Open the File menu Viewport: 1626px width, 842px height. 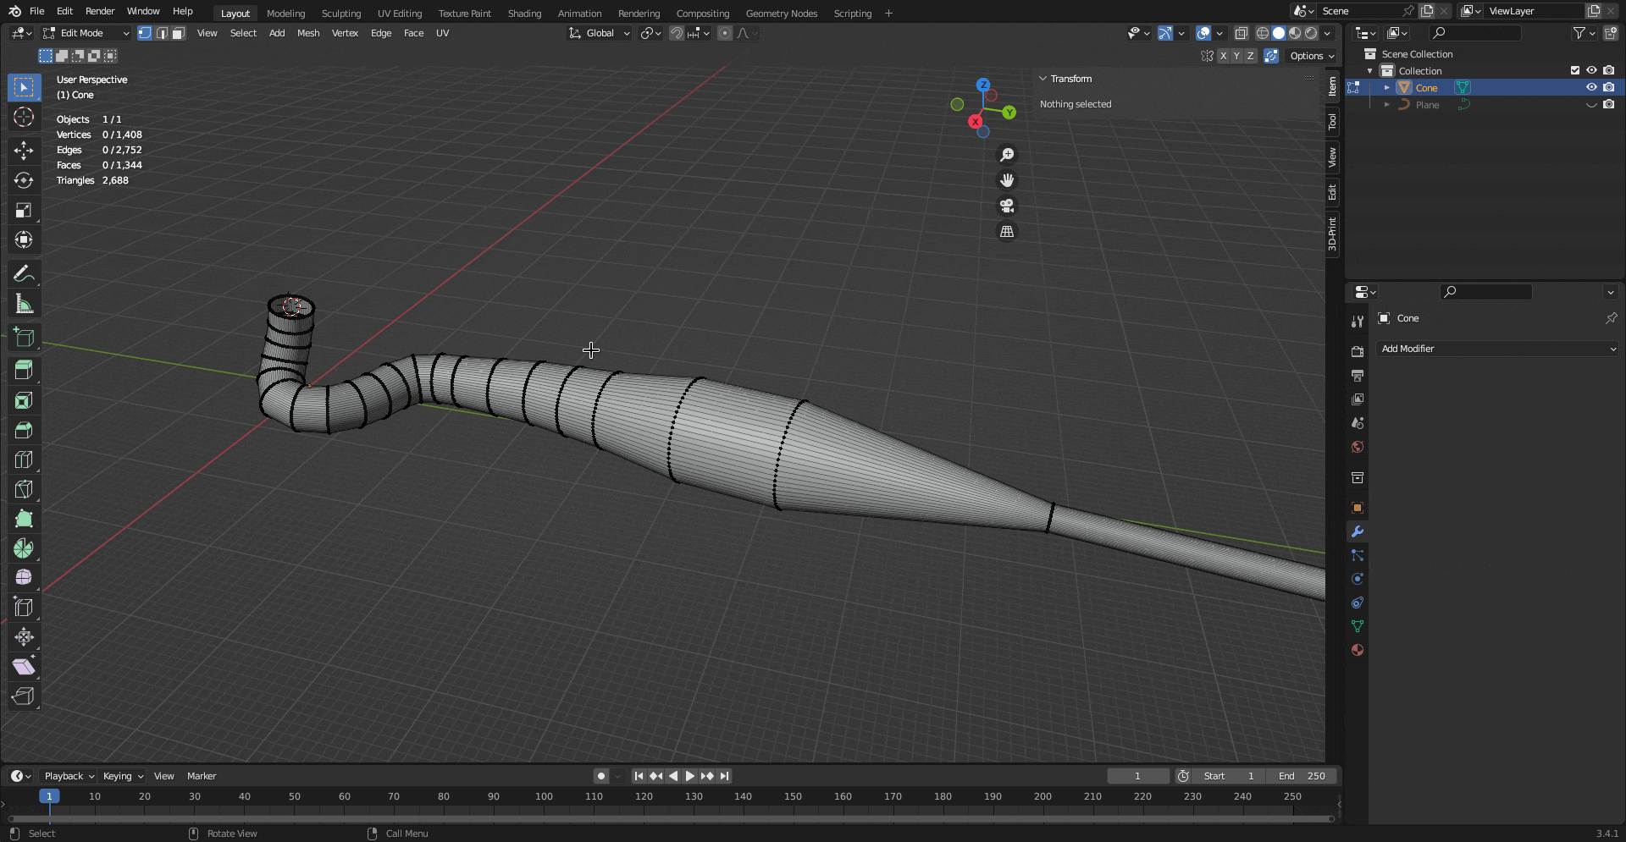(x=37, y=11)
